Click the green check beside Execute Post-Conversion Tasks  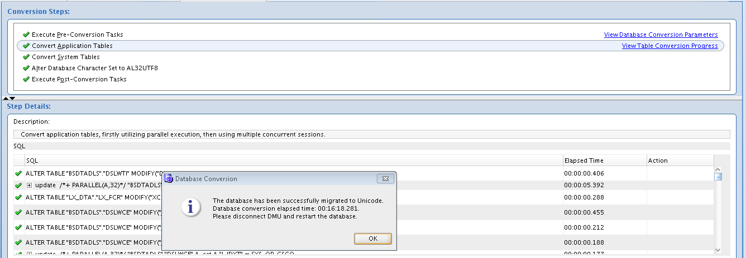click(26, 79)
